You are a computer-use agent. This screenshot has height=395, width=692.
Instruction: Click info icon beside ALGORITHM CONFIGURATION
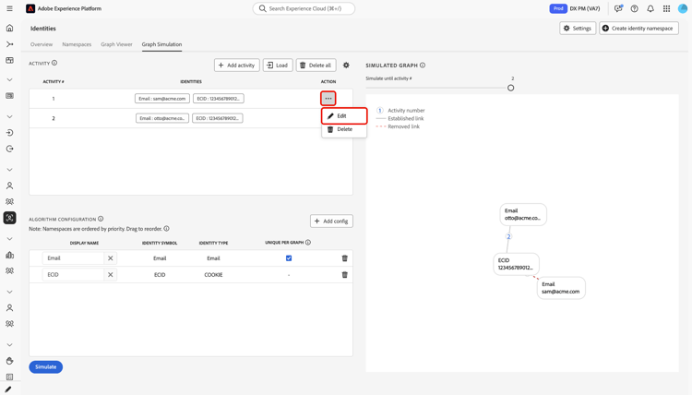coord(101,219)
